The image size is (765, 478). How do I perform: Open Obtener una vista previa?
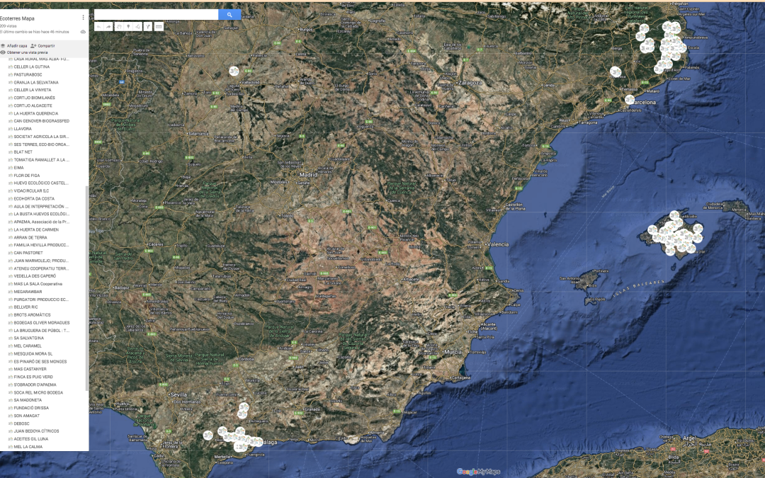24,52
